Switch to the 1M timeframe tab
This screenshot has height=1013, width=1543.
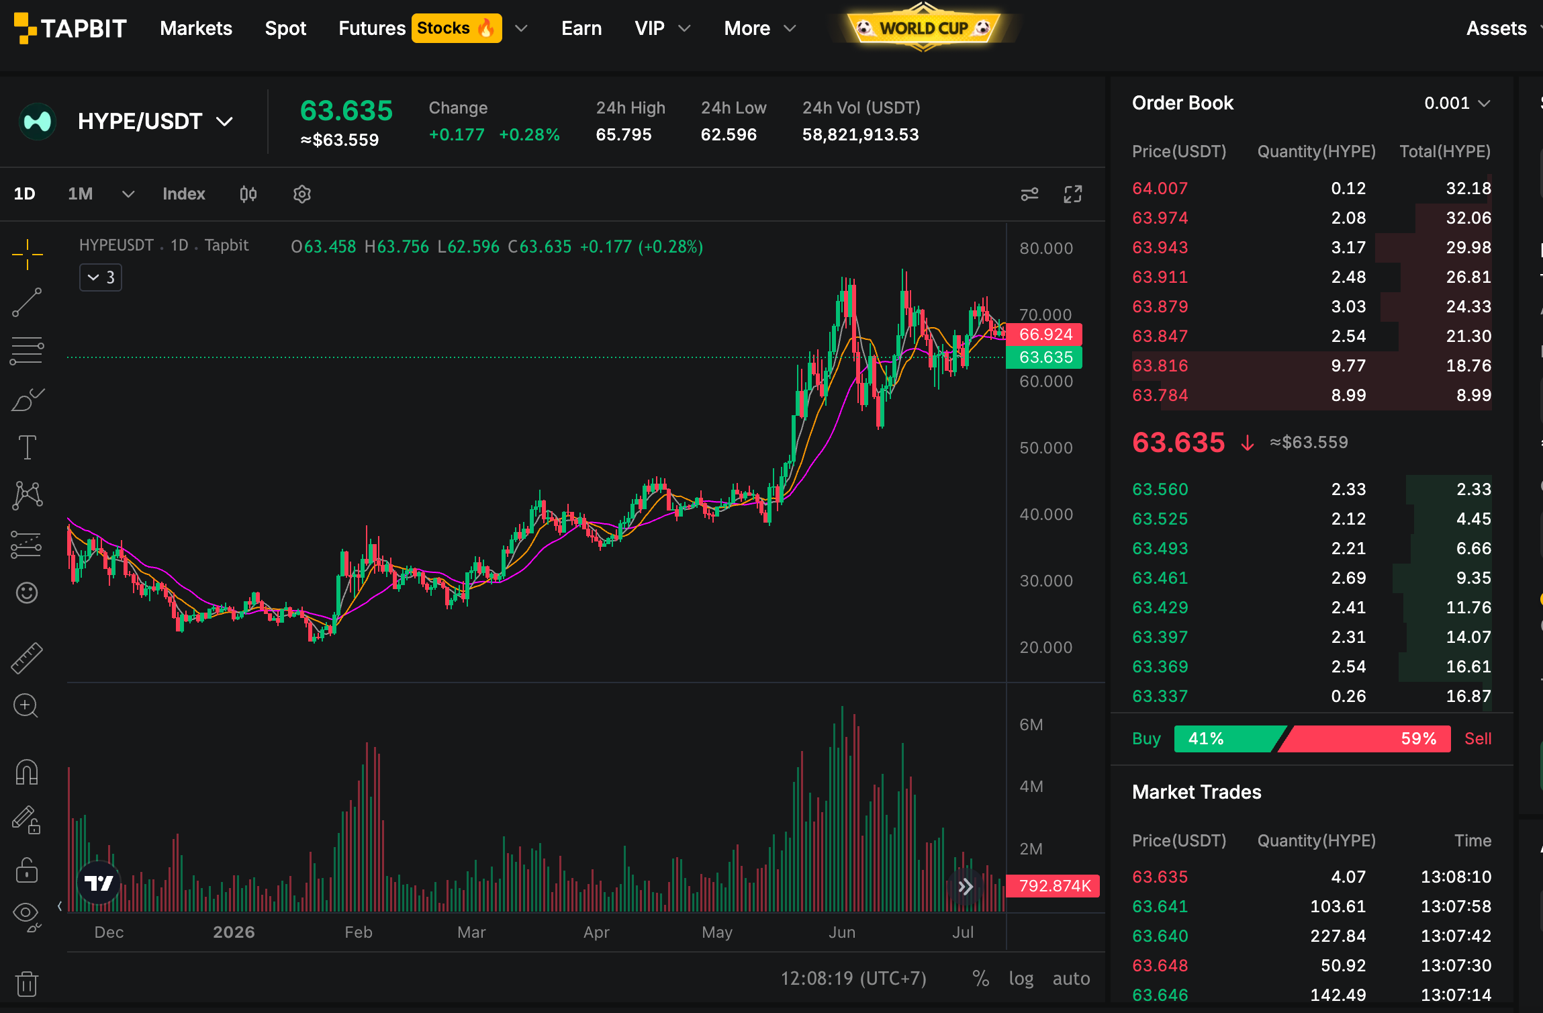pyautogui.click(x=81, y=194)
